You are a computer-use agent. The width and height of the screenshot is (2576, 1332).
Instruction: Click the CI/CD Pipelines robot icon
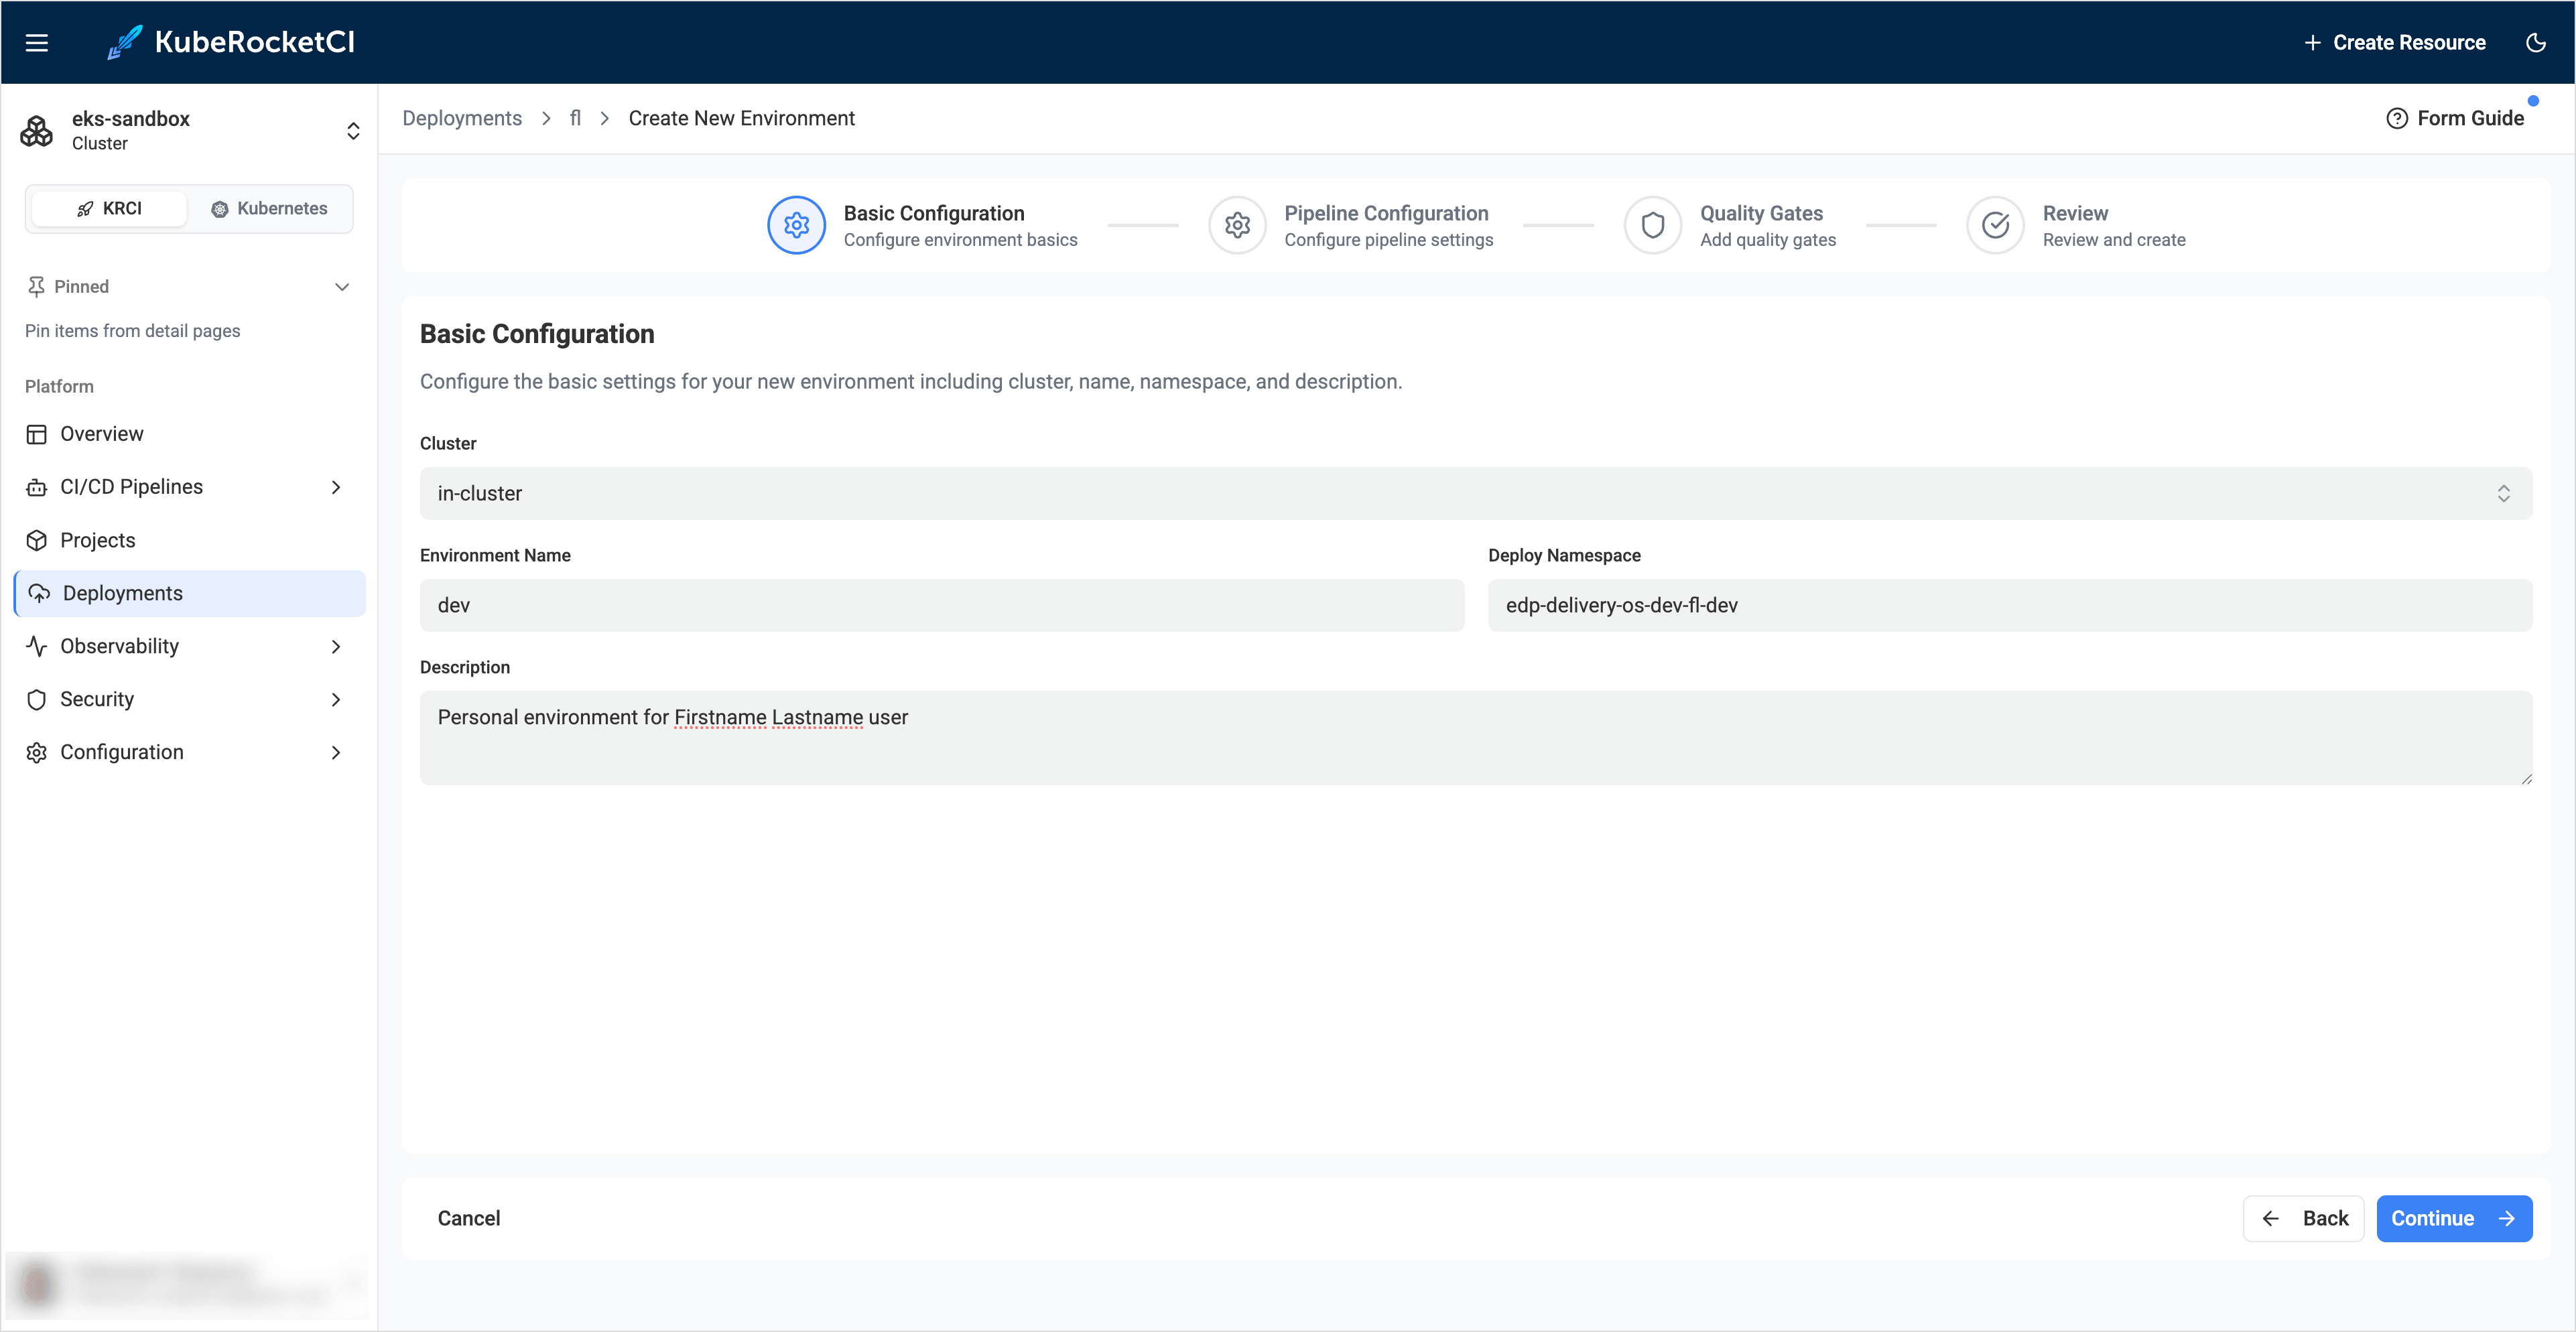point(37,487)
